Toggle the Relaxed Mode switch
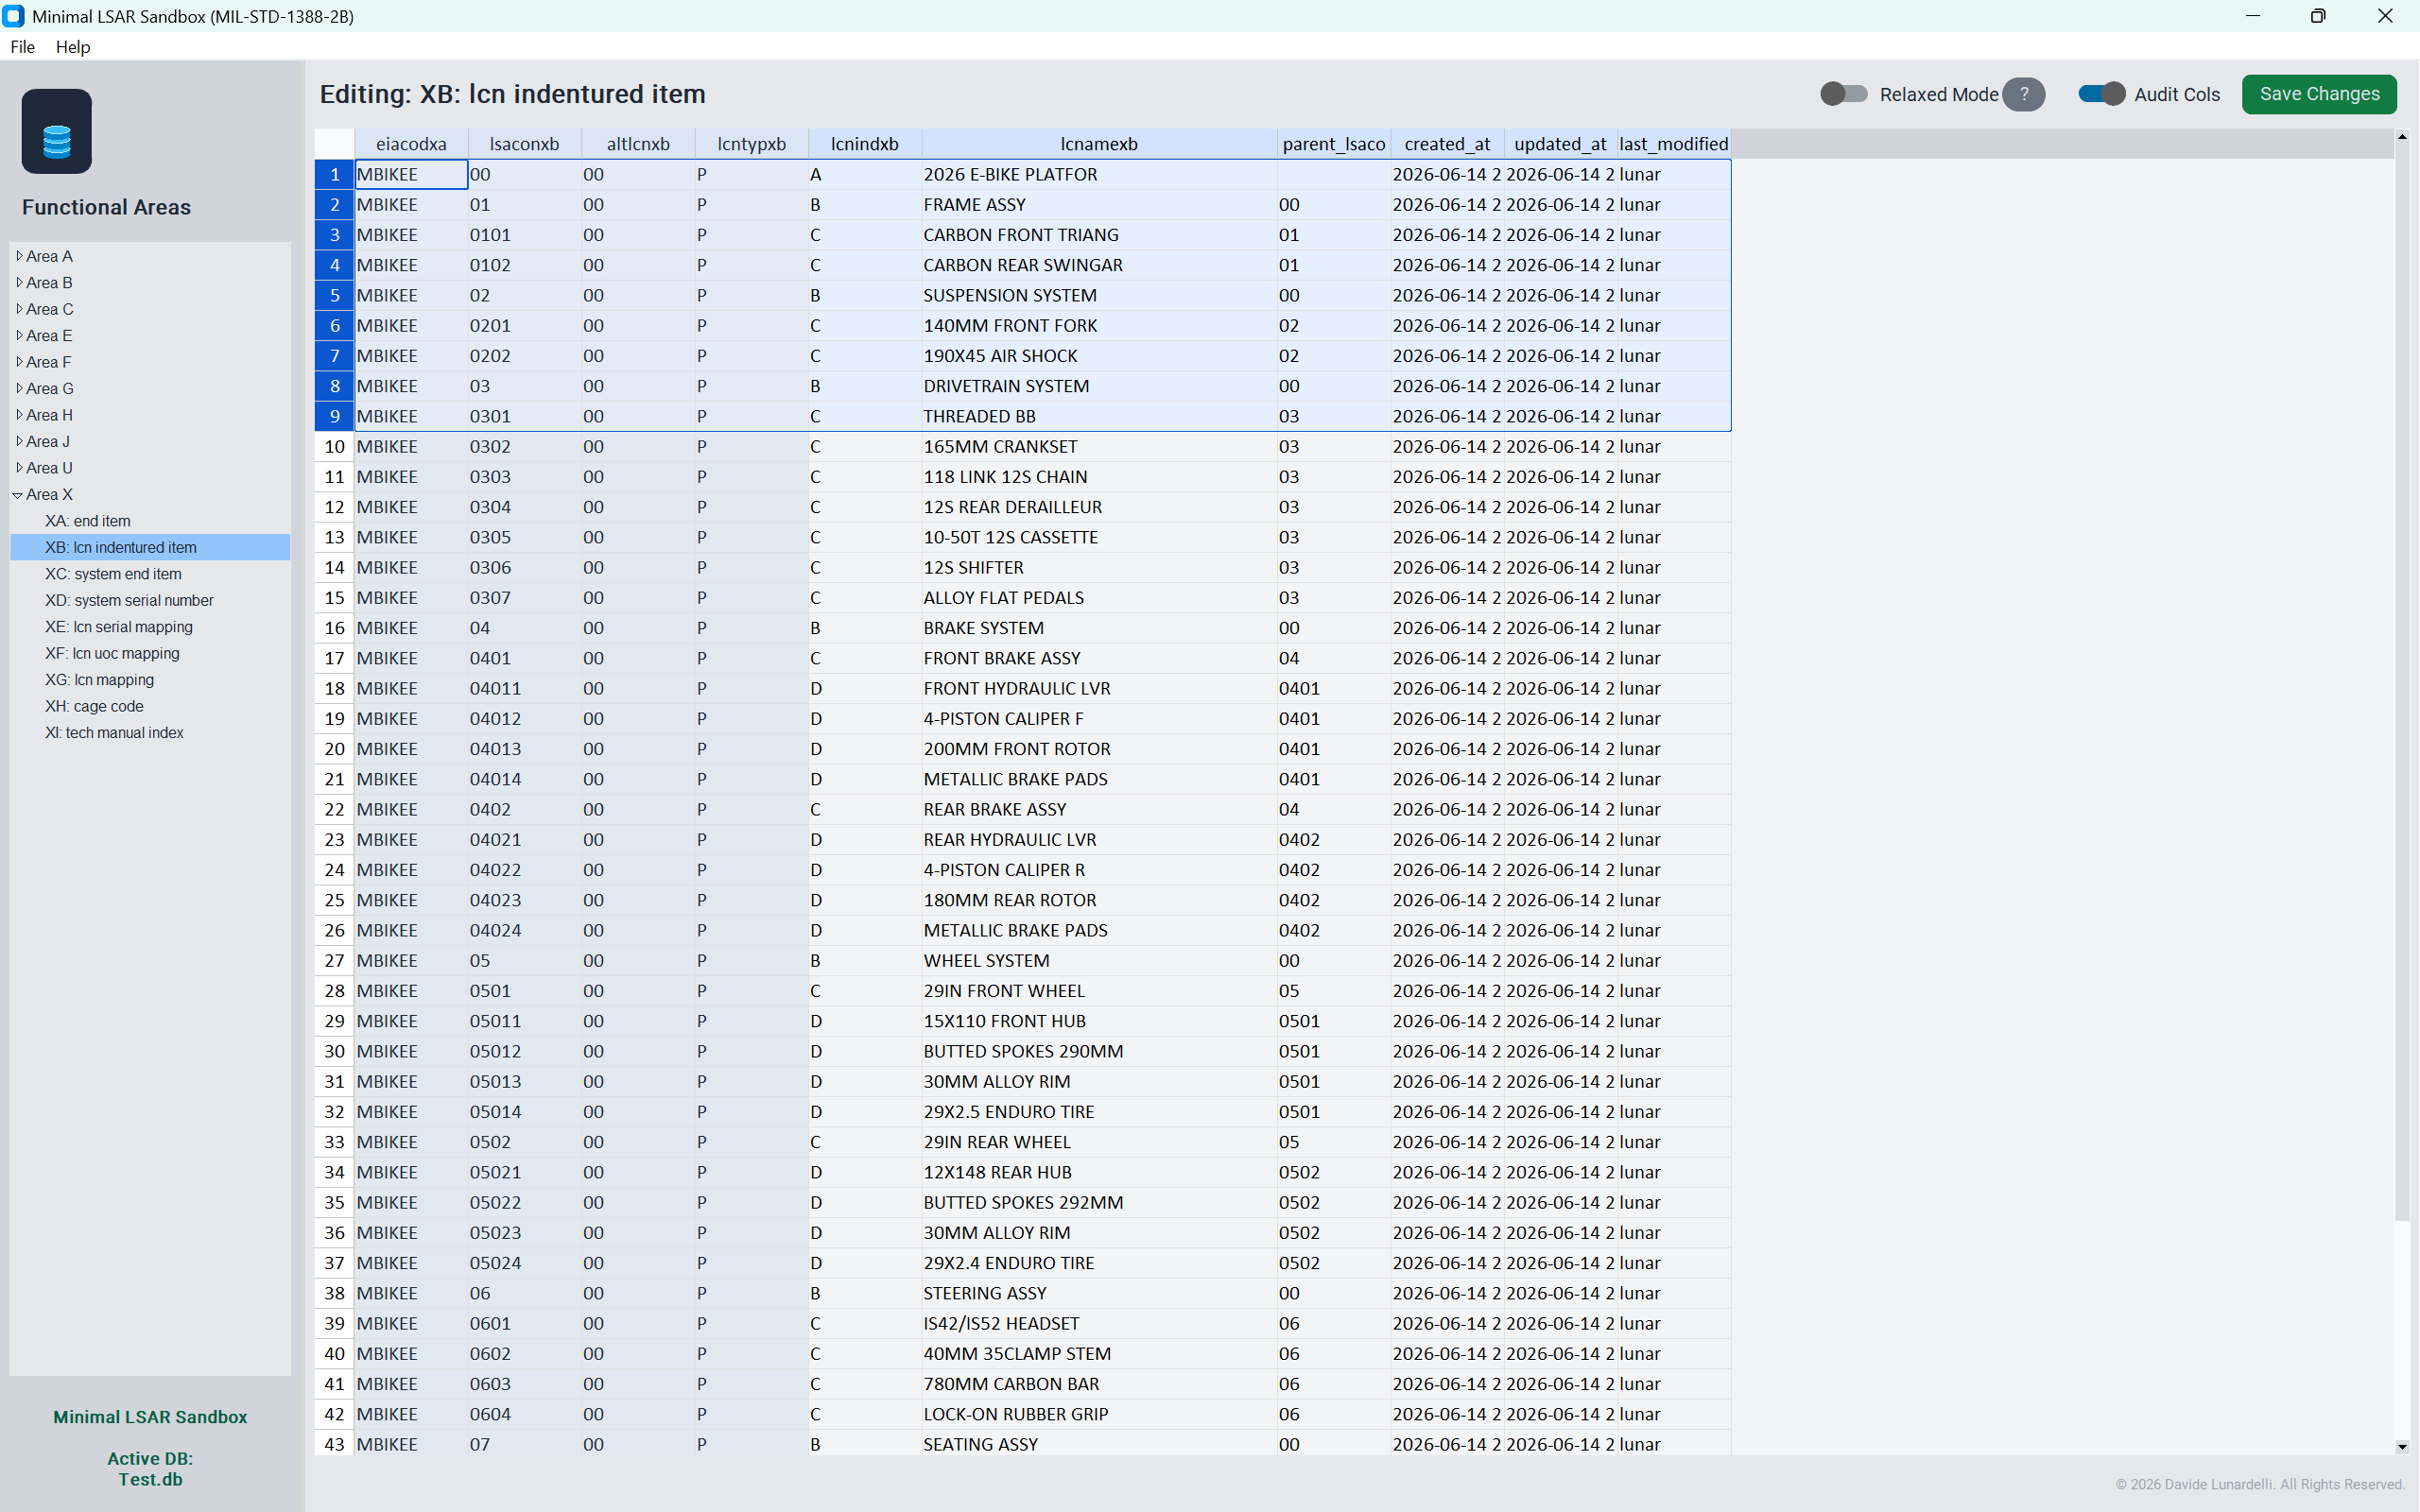 pos(1843,94)
